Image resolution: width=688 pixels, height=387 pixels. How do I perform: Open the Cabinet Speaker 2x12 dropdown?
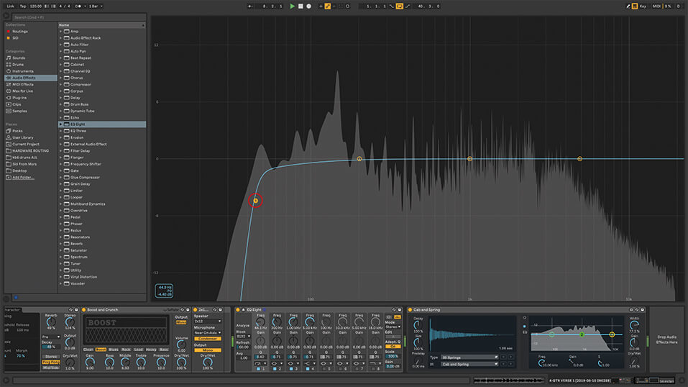coord(208,322)
